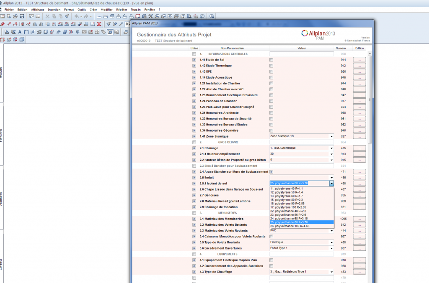Viewport: 429px width, 283px height.
Task: Click the eye display view icon
Action: [170, 16]
